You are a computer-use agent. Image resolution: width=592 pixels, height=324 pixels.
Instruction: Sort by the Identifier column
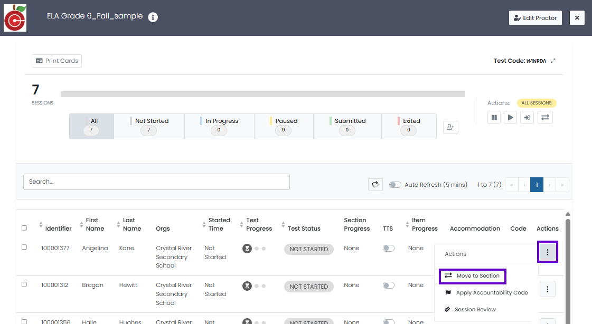point(41,225)
